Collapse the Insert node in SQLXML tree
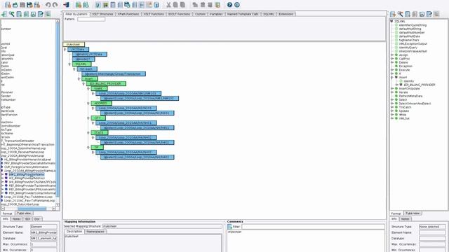The width and height of the screenshot is (449, 252). (x=392, y=77)
